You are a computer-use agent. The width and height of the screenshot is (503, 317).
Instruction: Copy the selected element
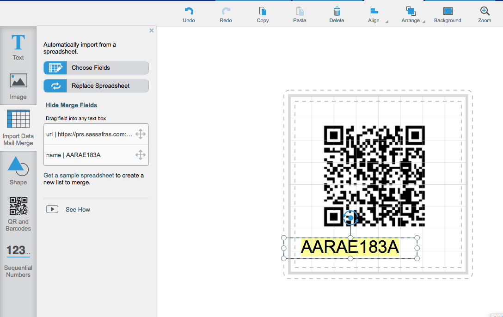coord(263,14)
